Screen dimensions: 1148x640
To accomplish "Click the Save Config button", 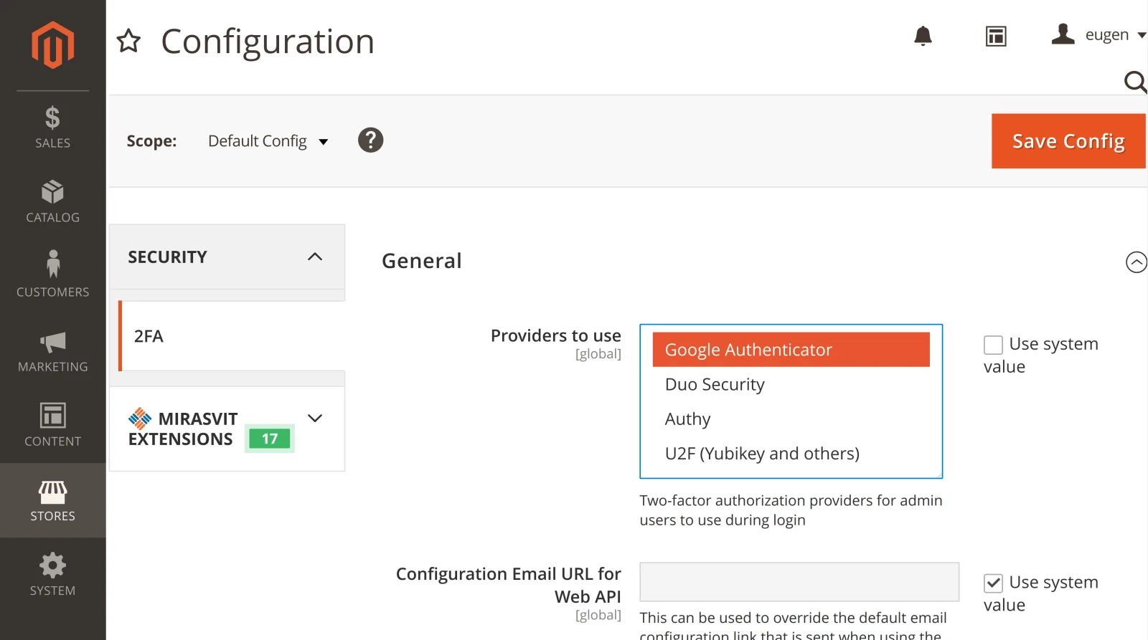I will 1068,141.
